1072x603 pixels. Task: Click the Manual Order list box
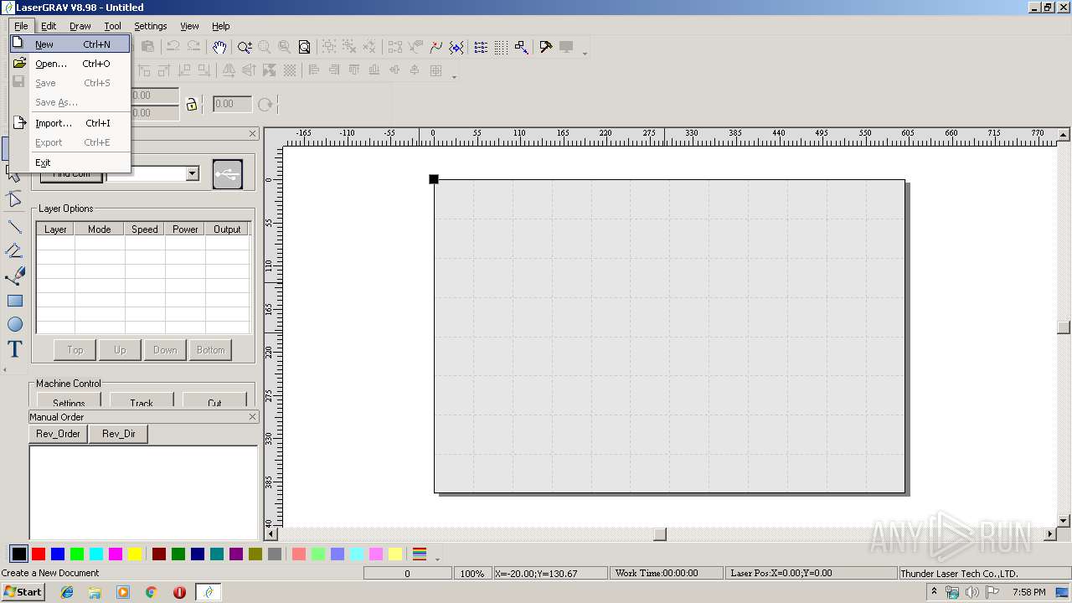(x=143, y=492)
